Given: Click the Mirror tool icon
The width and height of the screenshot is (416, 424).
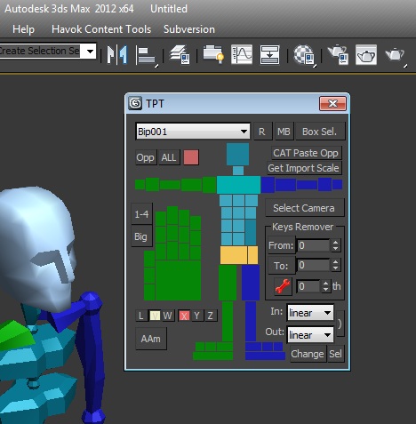Looking at the screenshot, I should [x=117, y=55].
